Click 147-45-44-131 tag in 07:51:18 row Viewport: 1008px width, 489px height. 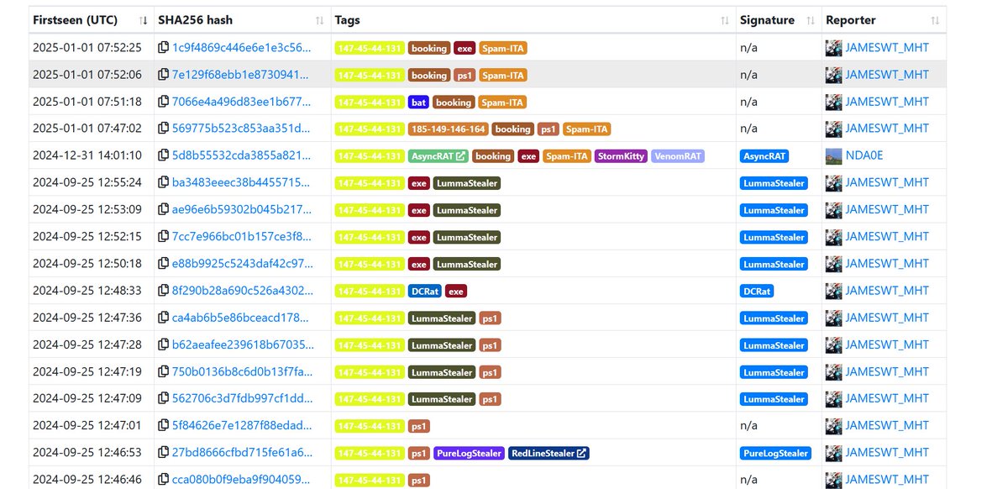[370, 103]
